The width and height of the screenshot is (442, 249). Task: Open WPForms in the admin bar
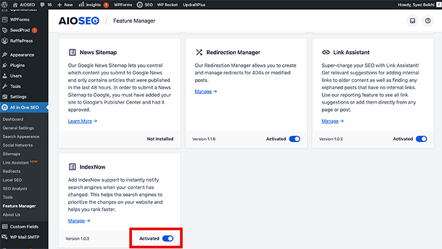coord(123,5)
